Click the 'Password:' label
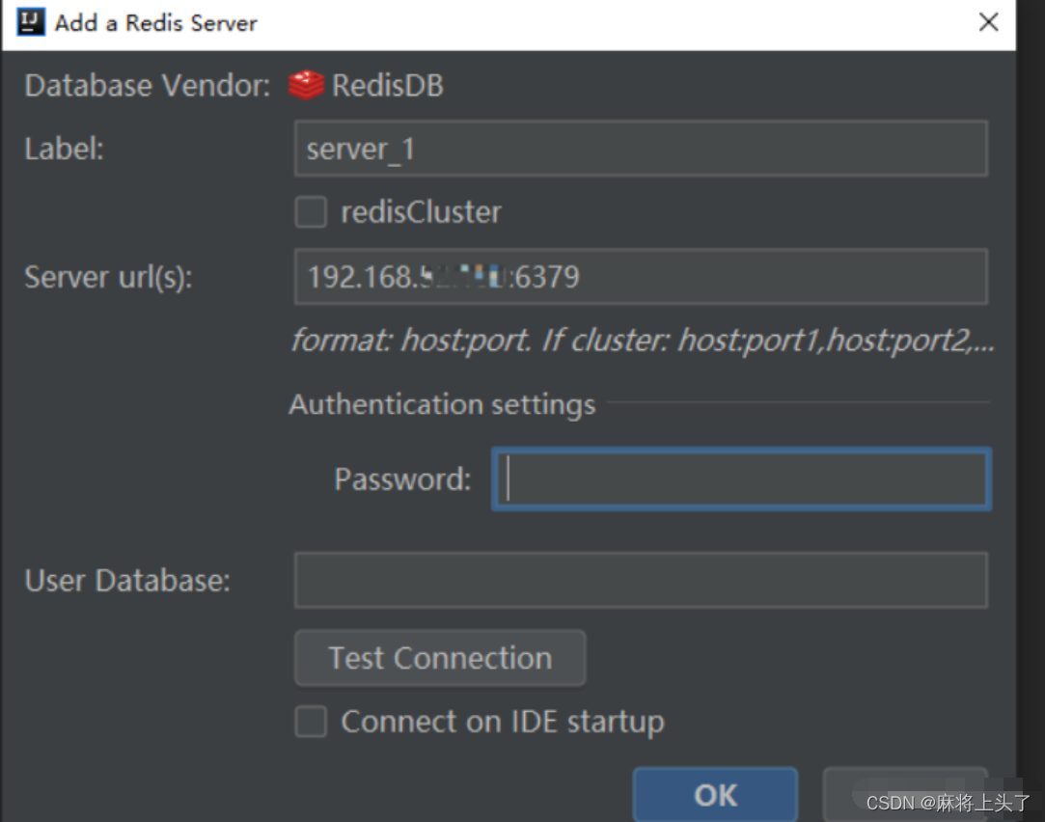1045x822 pixels. click(402, 479)
